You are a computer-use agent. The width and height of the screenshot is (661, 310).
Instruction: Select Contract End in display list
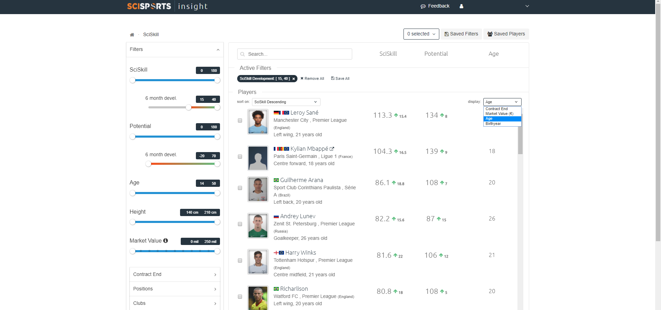coord(502,109)
